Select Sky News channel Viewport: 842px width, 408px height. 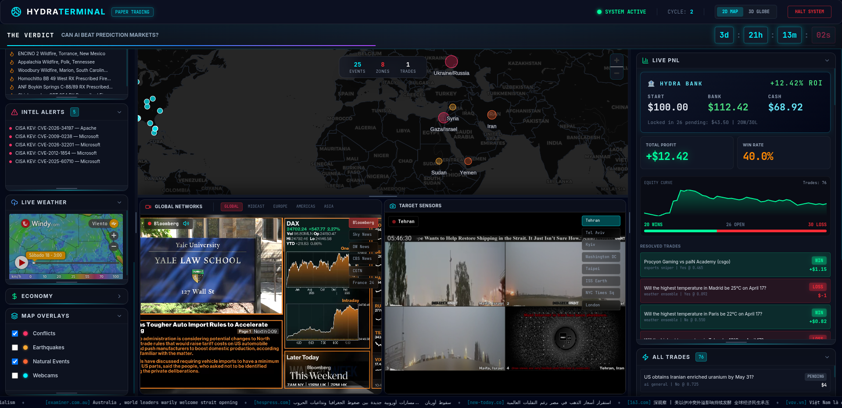click(x=362, y=234)
